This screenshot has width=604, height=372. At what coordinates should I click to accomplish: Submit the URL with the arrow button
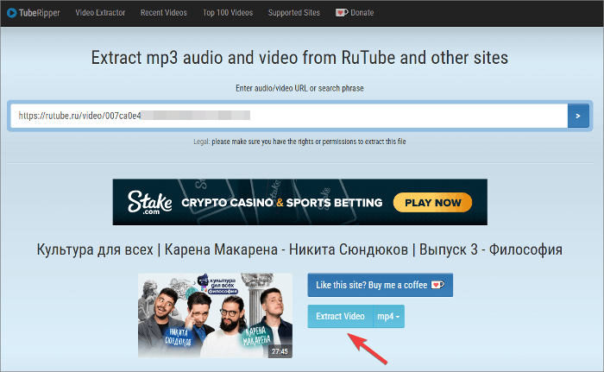(578, 116)
